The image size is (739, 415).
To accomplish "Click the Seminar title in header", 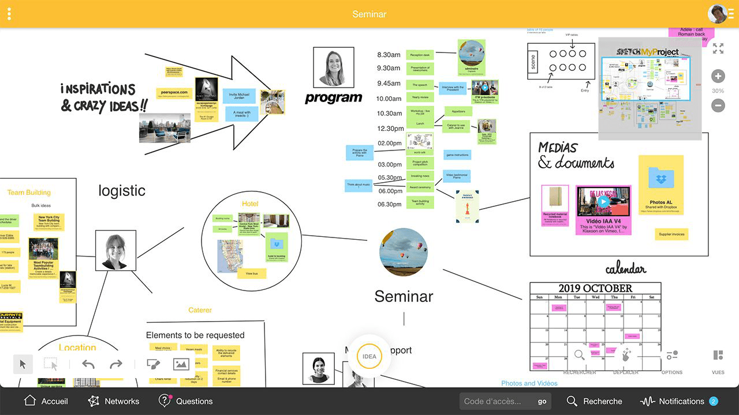I will (x=369, y=14).
